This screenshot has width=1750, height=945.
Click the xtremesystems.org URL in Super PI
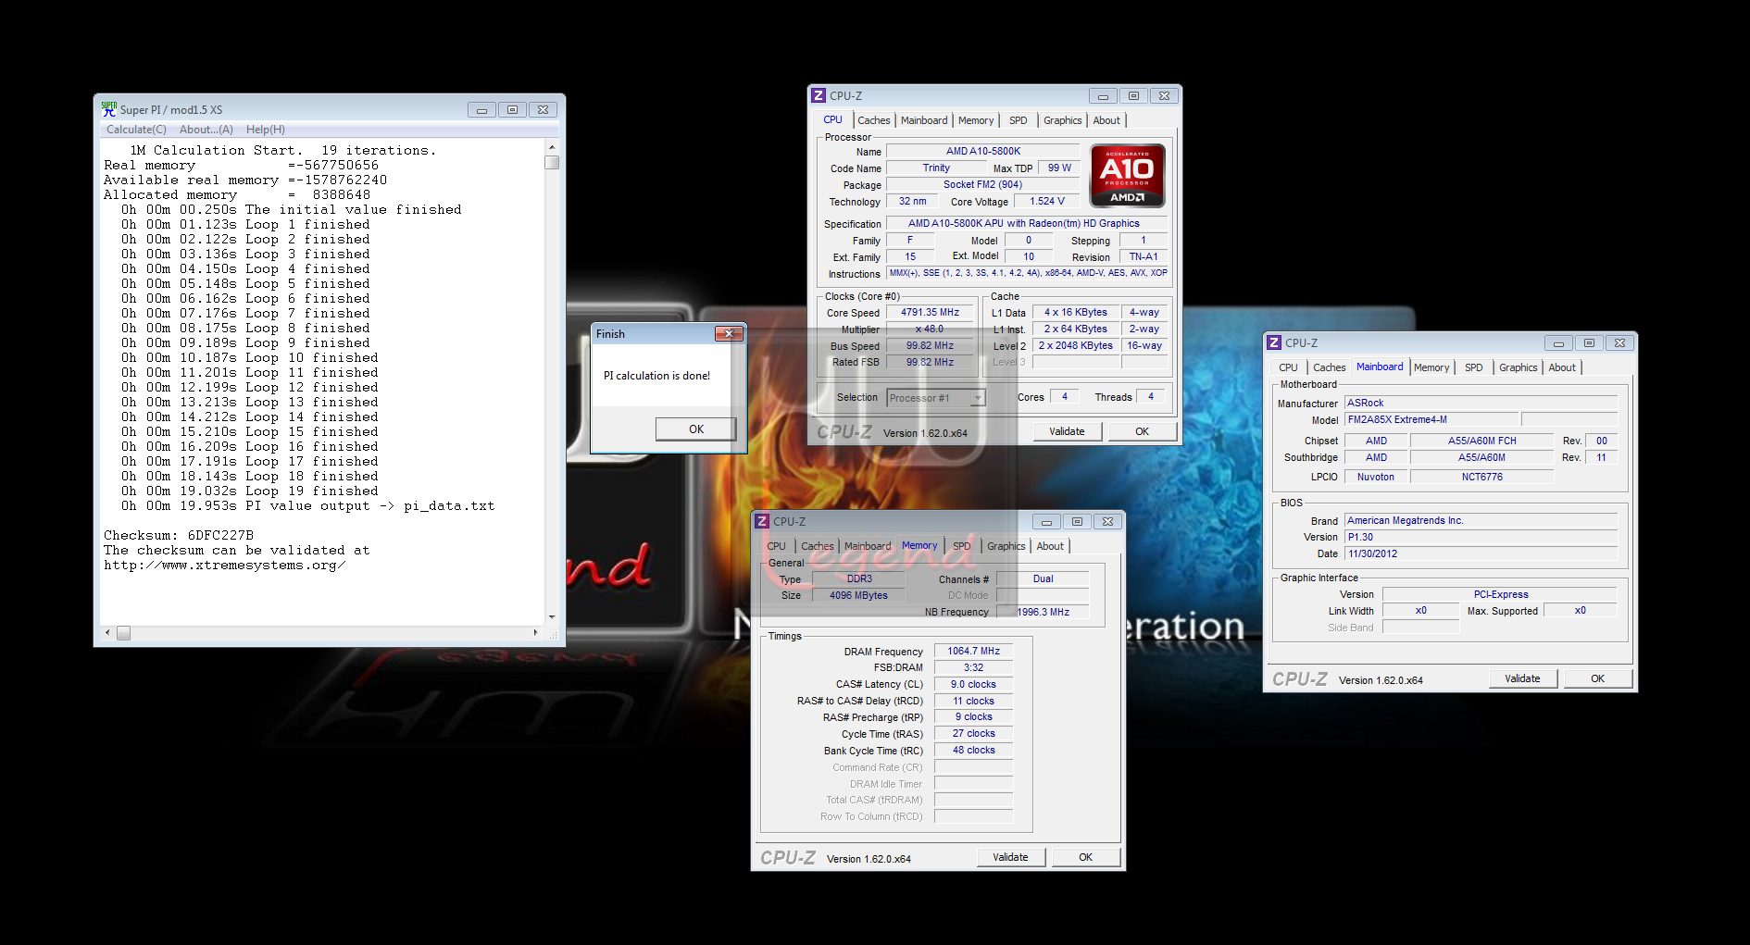pyautogui.click(x=225, y=565)
